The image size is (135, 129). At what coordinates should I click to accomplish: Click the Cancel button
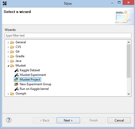119,120
